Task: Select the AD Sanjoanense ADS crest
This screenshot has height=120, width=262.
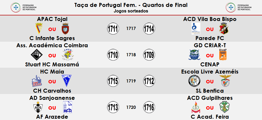Action: pos(36,108)
